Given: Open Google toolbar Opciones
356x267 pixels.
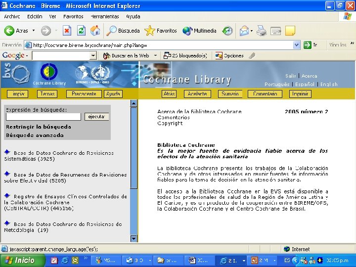Looking at the screenshot, I should coord(229,55).
